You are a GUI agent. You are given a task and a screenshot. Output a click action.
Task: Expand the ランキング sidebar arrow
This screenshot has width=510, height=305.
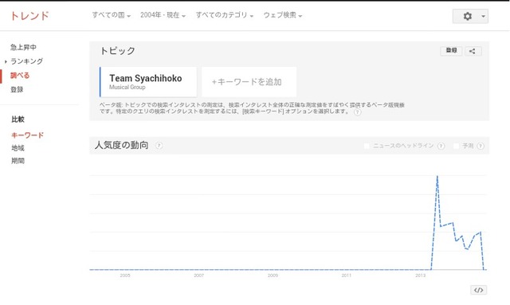pyautogui.click(x=6, y=61)
